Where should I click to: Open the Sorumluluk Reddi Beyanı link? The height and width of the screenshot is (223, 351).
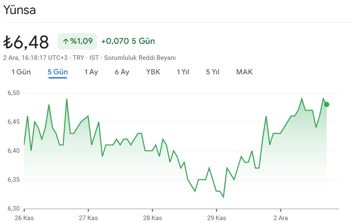point(140,58)
